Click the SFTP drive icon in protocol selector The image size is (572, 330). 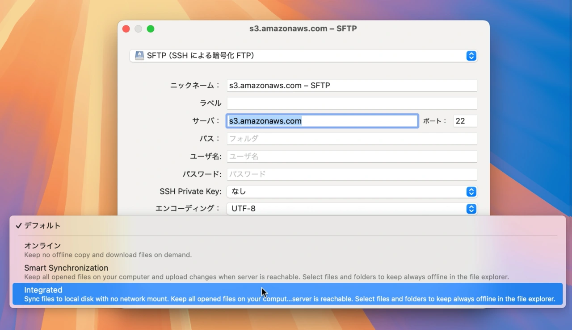[139, 56]
